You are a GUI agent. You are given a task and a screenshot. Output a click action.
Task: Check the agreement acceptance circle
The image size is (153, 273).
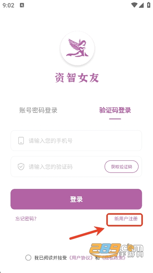point(28,257)
